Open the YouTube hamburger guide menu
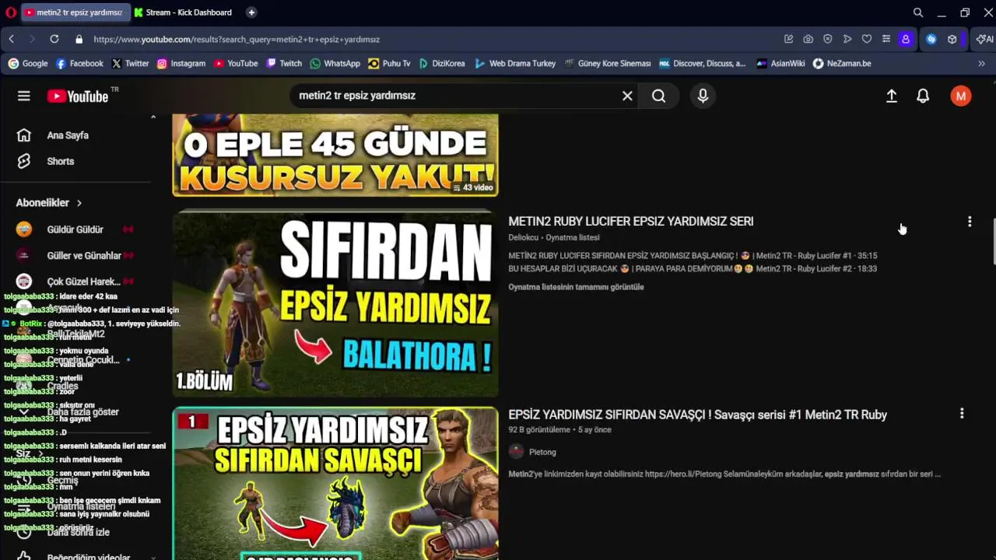Viewport: 996px width, 560px height. 24,96
